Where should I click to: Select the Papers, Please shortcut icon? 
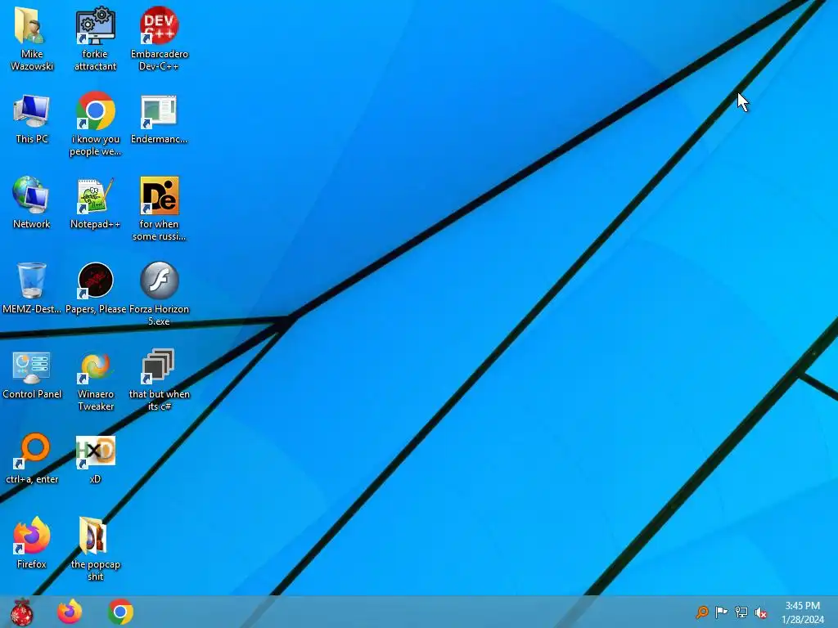click(95, 280)
